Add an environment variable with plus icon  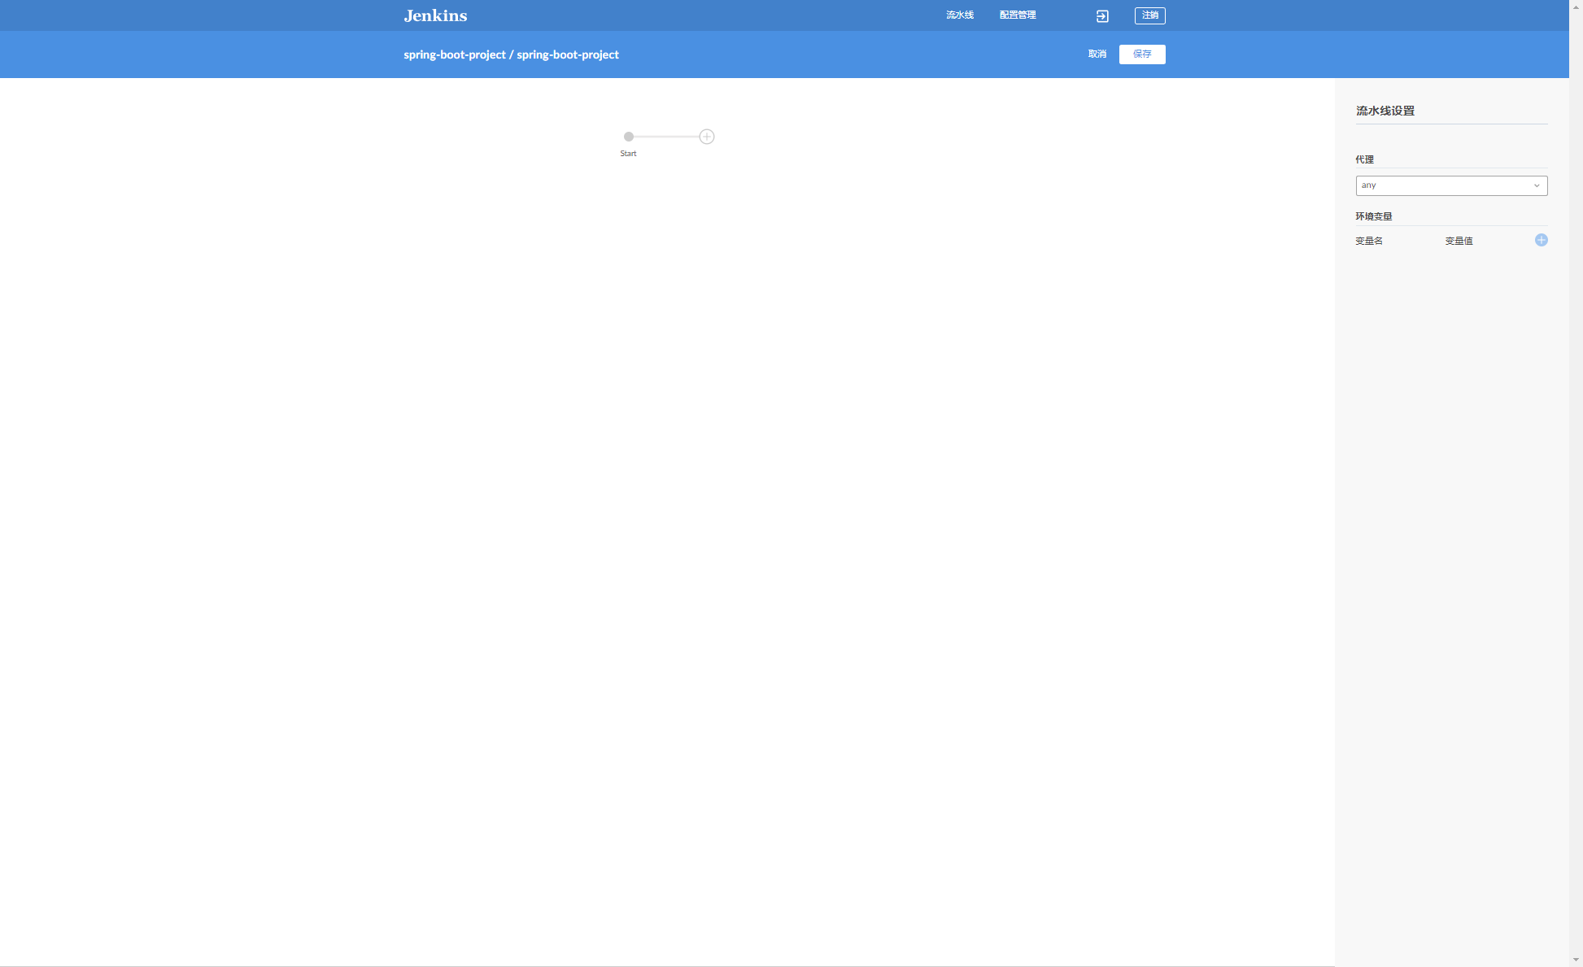coord(1541,240)
